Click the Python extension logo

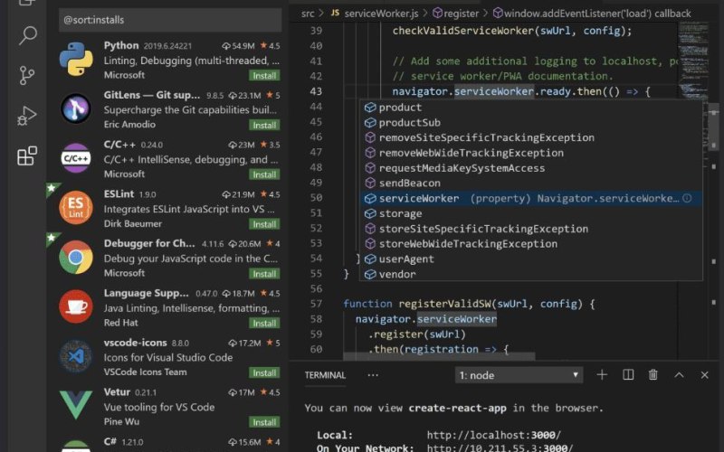tap(76, 59)
